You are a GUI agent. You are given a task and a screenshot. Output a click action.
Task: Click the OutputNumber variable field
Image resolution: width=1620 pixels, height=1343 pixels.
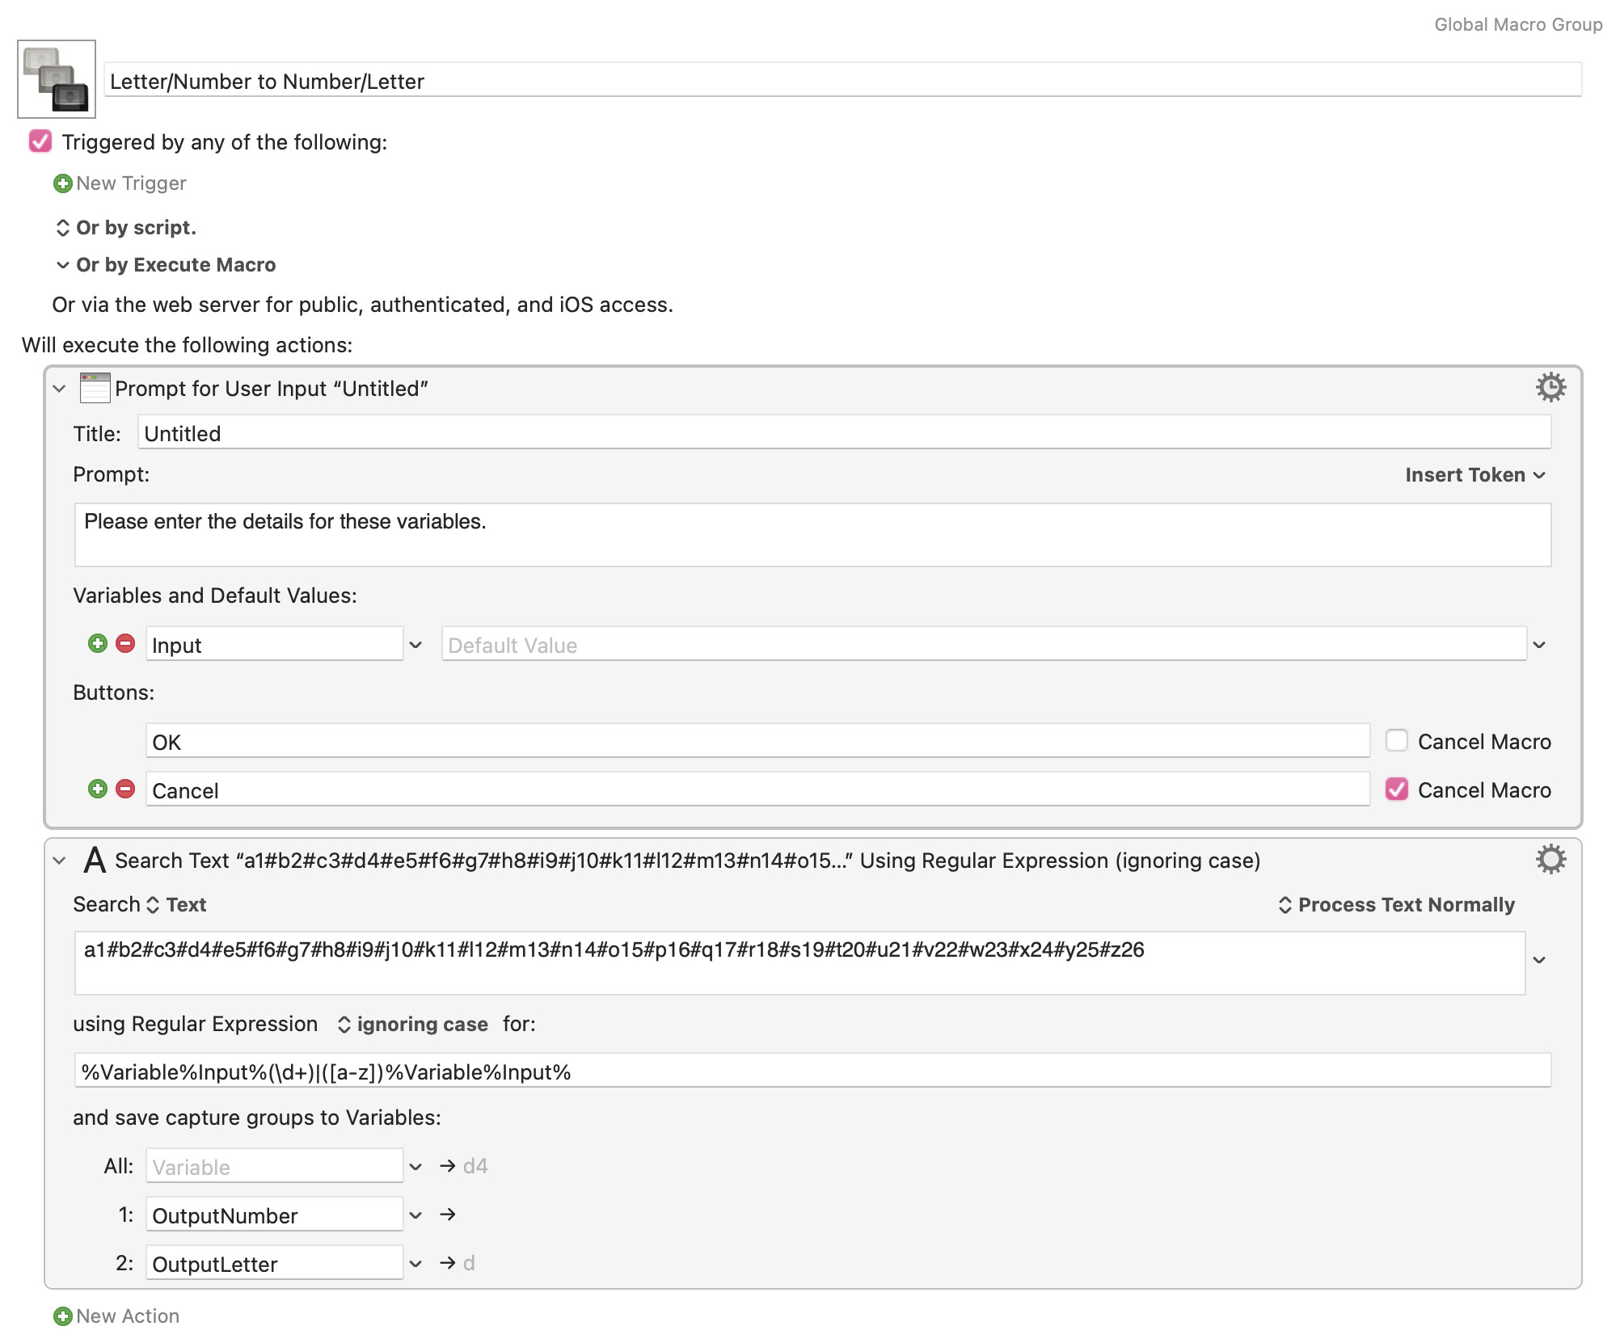pyautogui.click(x=274, y=1215)
